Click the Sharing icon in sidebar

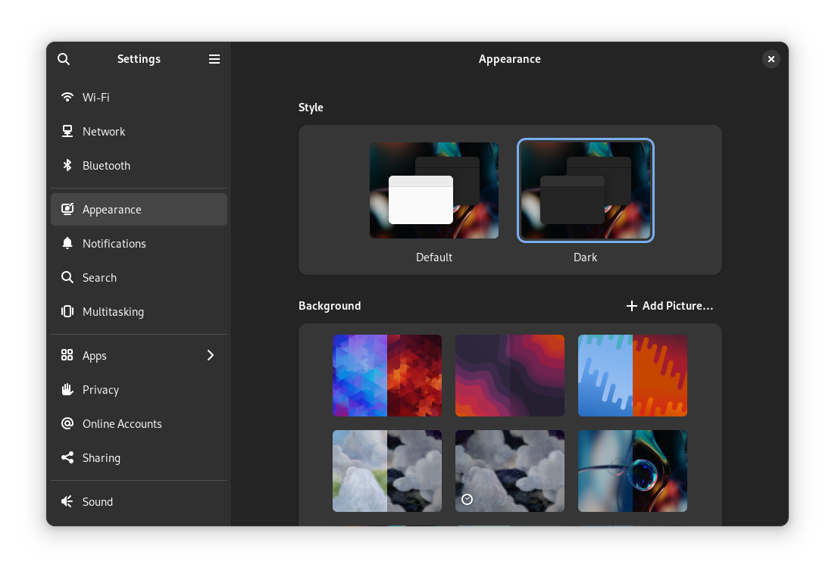[x=67, y=457]
